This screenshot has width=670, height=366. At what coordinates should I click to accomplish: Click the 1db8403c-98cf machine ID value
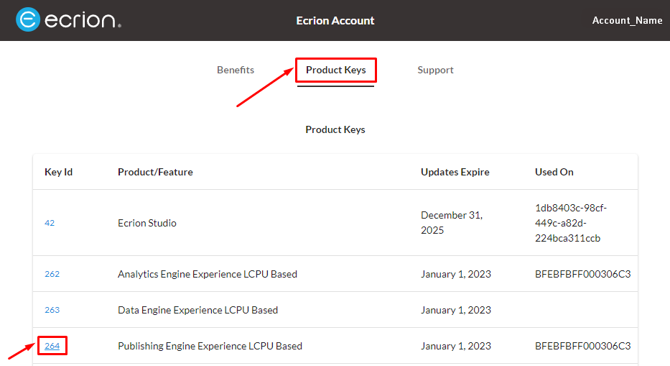(x=571, y=223)
